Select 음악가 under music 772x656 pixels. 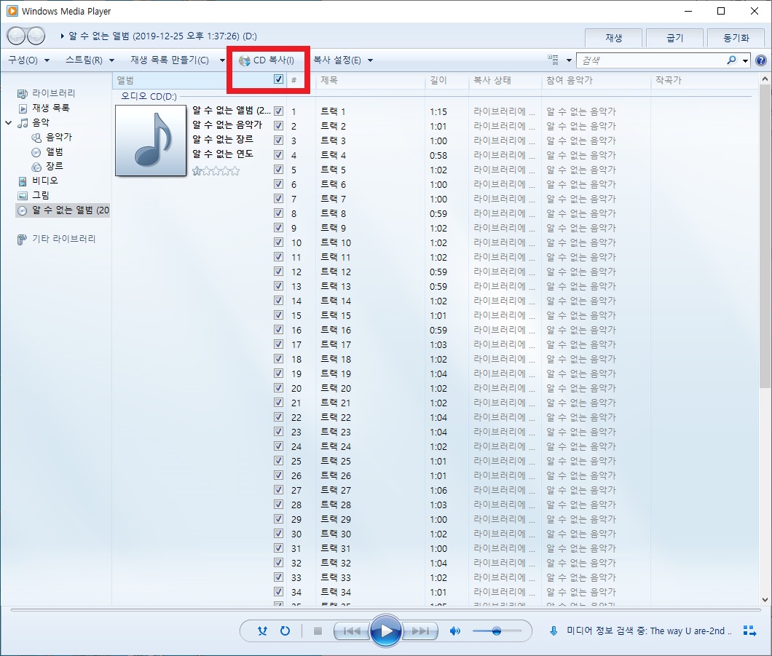pos(58,137)
